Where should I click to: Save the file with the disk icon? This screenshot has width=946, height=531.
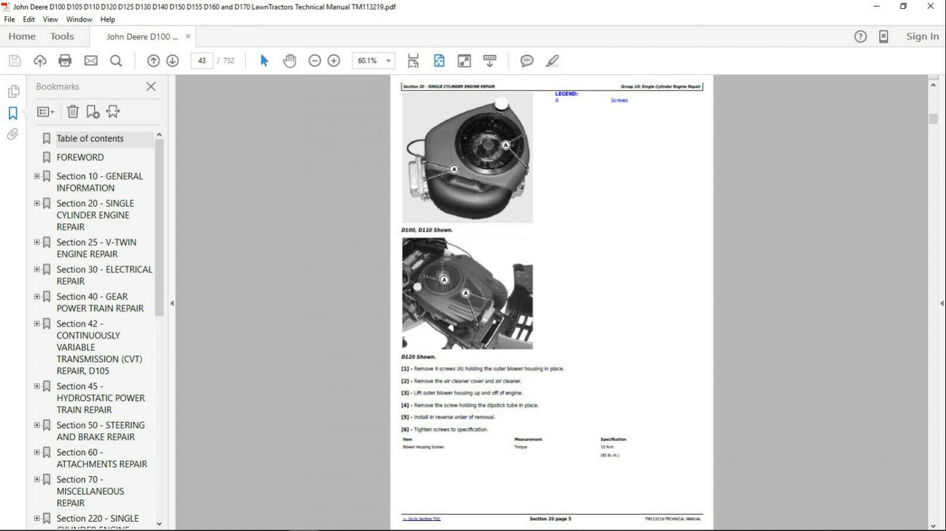(14, 61)
